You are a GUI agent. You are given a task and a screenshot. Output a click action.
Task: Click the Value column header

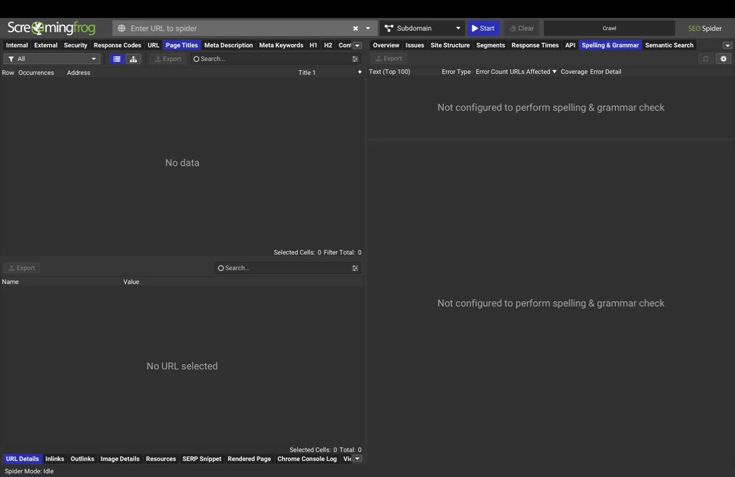(131, 282)
